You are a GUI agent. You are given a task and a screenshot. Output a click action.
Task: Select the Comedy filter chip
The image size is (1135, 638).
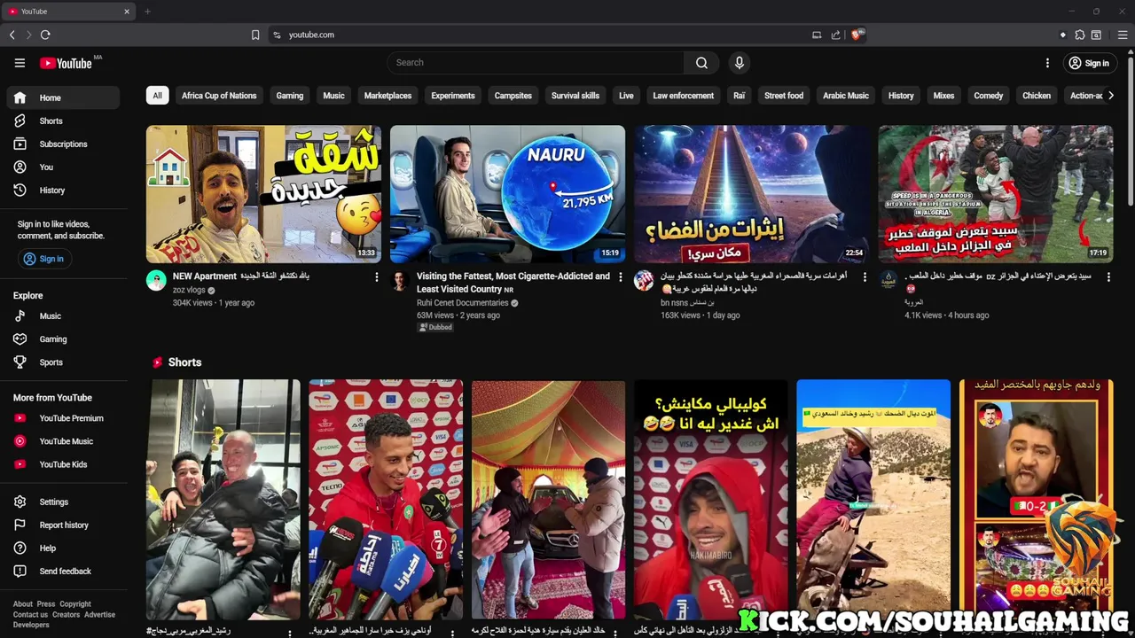[989, 96]
